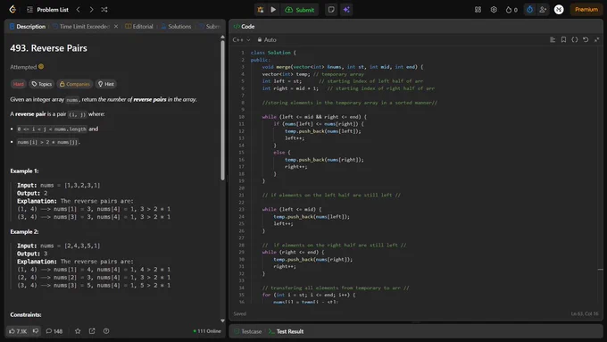
Task: Click the AI sparkle icon
Action: [346, 10]
